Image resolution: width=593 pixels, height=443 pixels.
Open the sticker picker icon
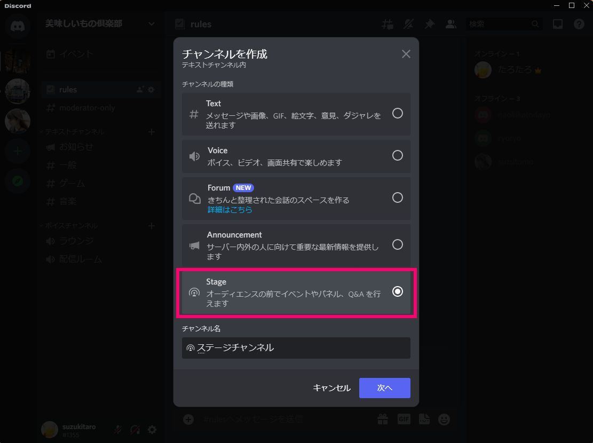[424, 419]
